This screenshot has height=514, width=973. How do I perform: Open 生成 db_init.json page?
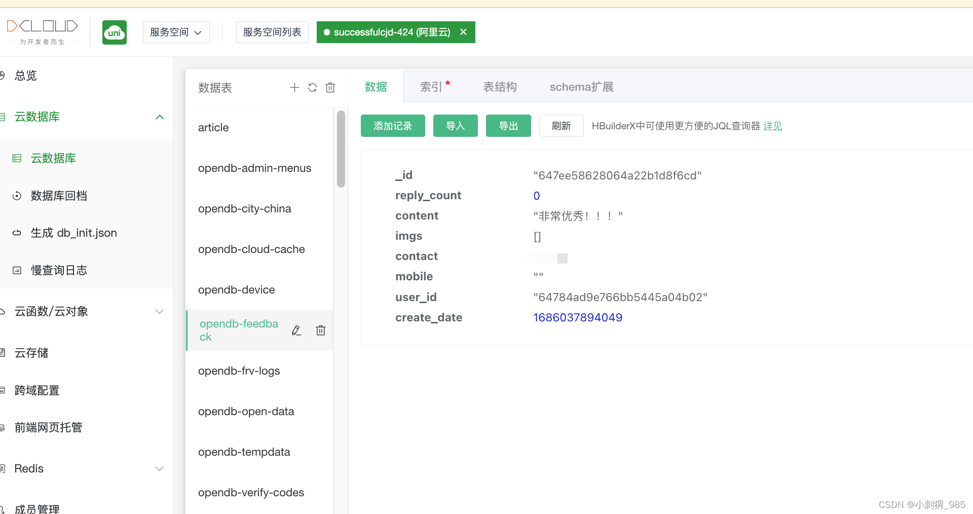point(73,233)
